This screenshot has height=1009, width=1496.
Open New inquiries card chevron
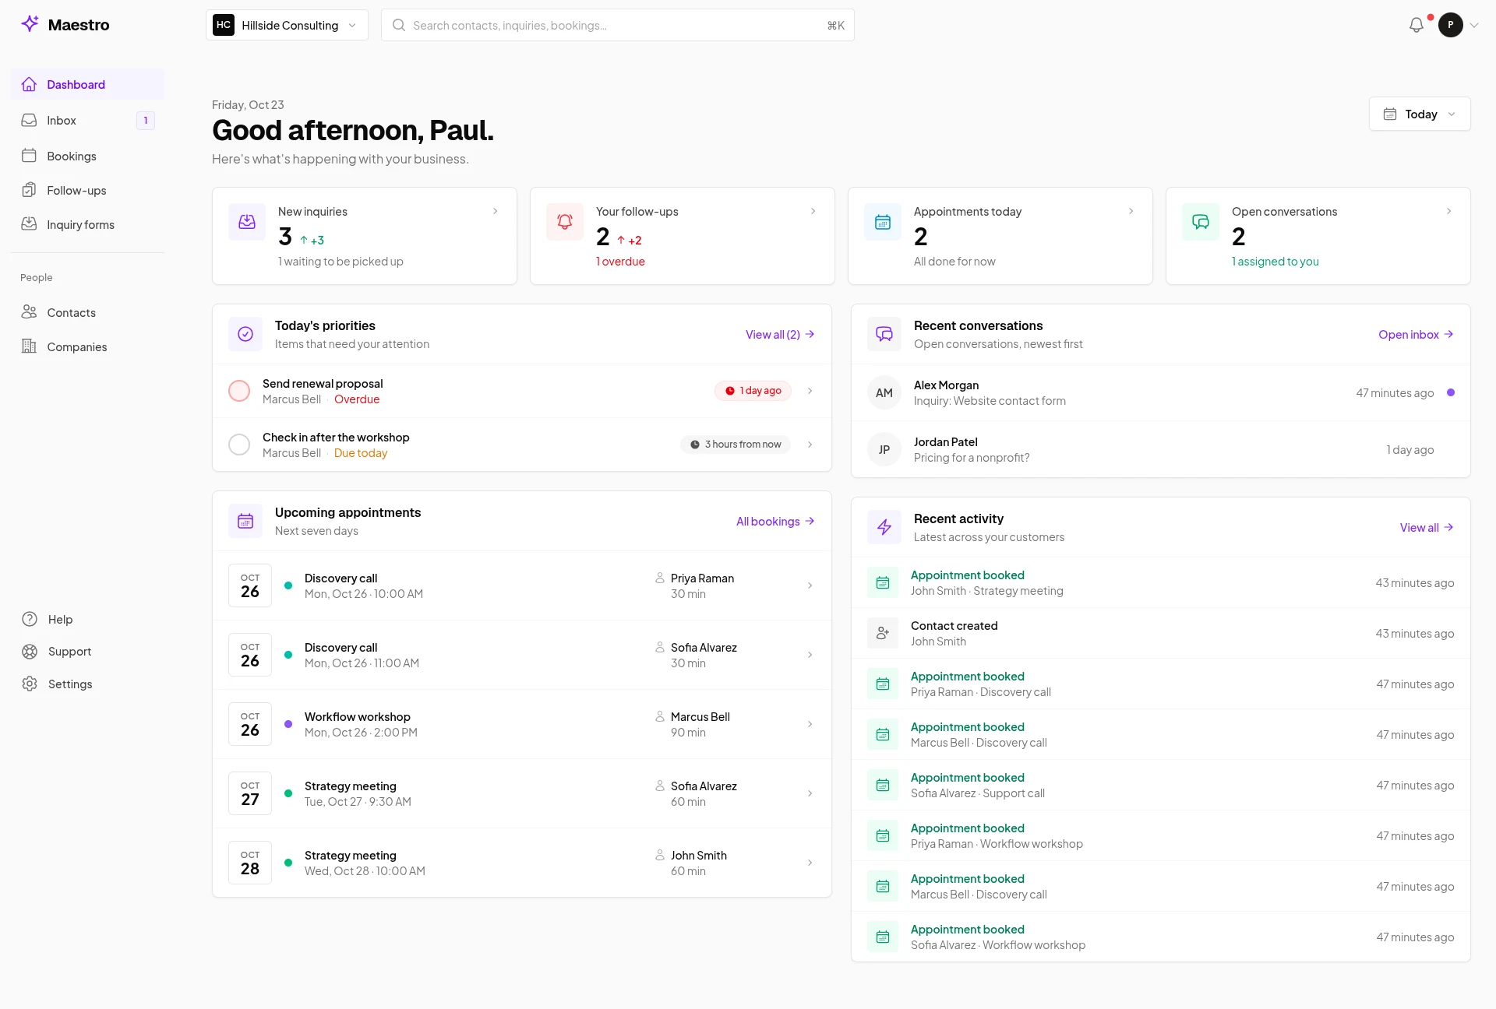(495, 211)
